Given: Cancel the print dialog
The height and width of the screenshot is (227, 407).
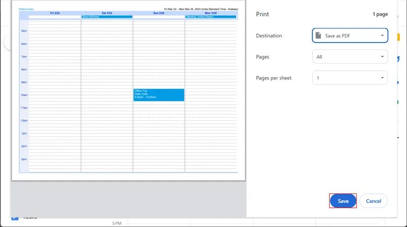Looking at the screenshot, I should click(373, 201).
